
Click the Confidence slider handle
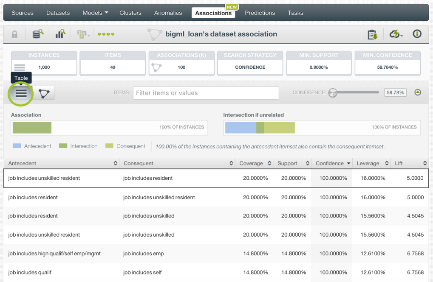[333, 92]
